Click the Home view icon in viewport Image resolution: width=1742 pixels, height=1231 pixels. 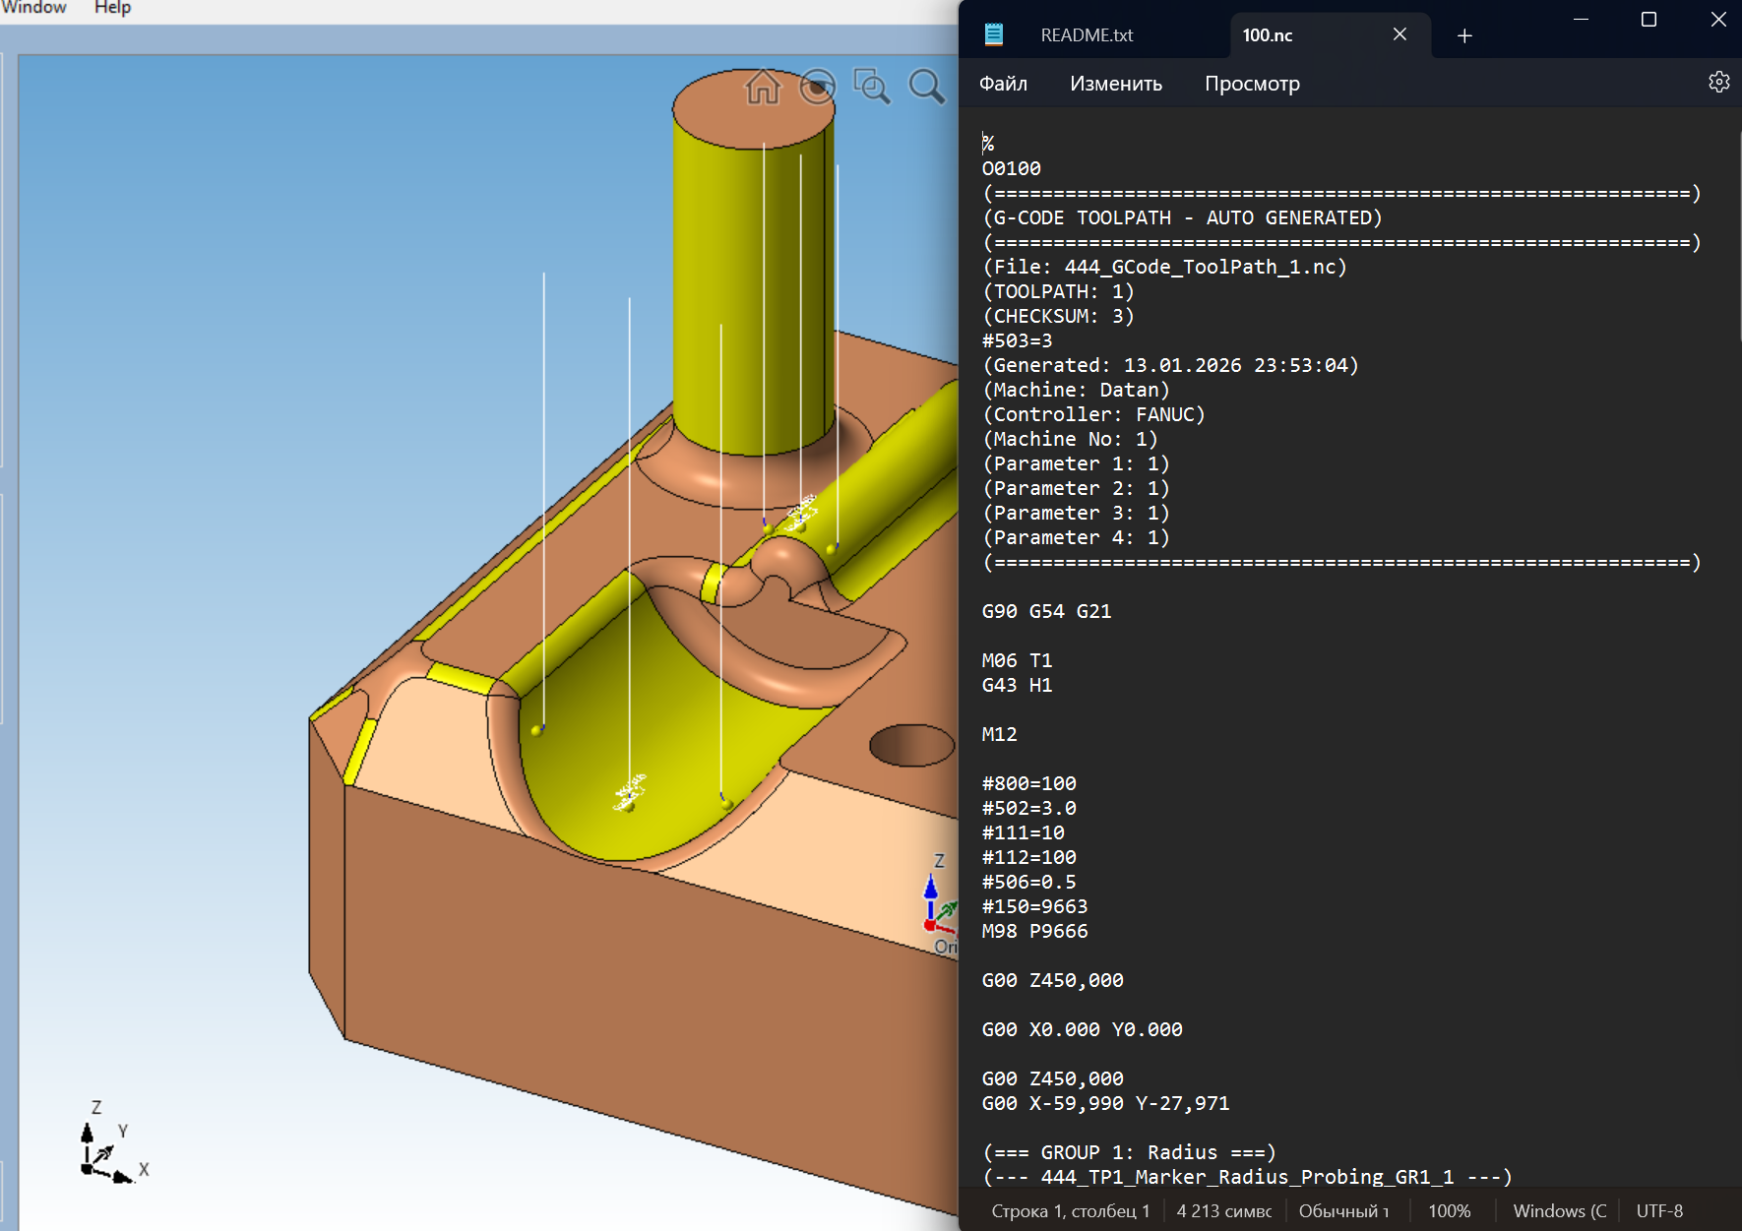point(763,88)
